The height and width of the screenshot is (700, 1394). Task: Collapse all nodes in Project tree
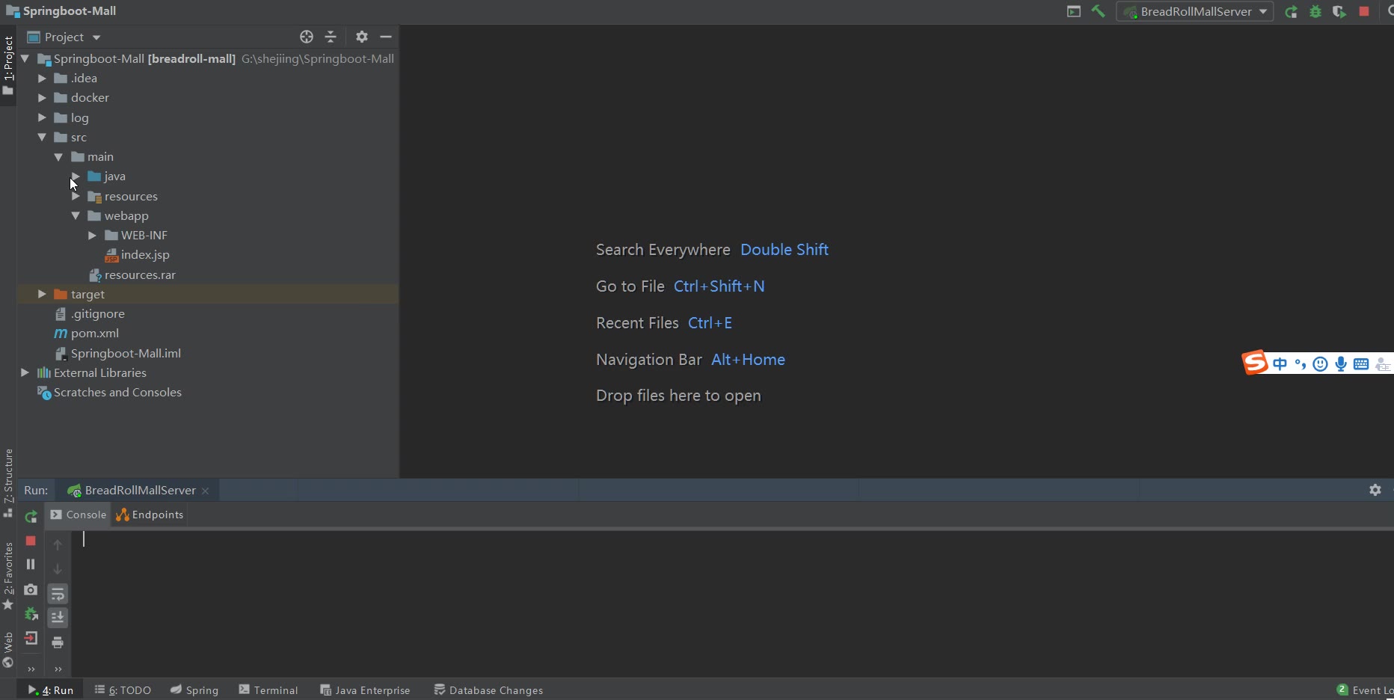[x=331, y=37]
